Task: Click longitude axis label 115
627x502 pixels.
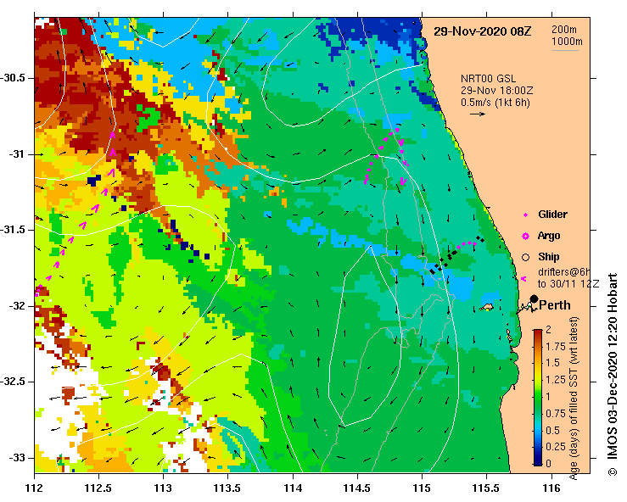Action: 422,488
